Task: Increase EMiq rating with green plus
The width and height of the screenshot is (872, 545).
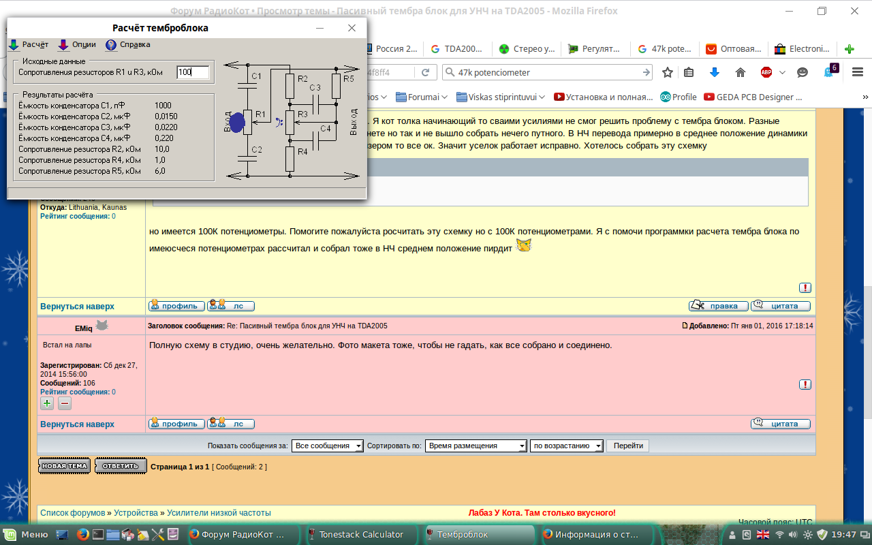Action: click(47, 403)
